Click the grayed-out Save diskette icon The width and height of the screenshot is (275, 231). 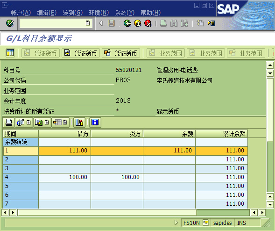coord(111,23)
